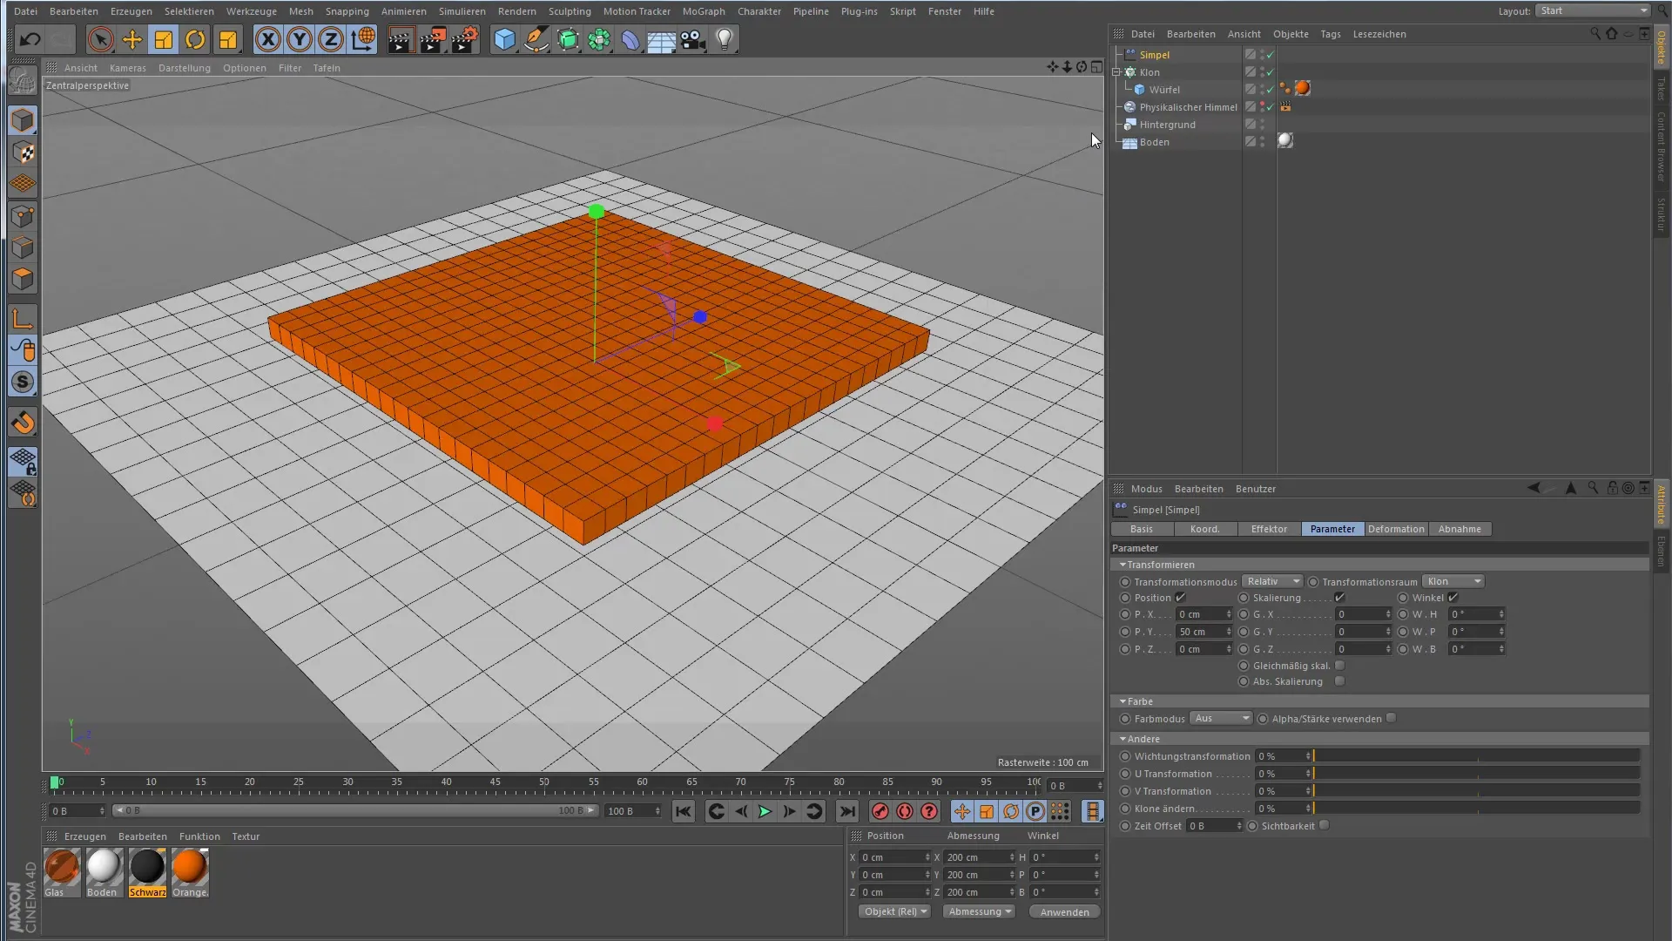Add a cube primitive object
The height and width of the screenshot is (941, 1672).
(x=504, y=39)
